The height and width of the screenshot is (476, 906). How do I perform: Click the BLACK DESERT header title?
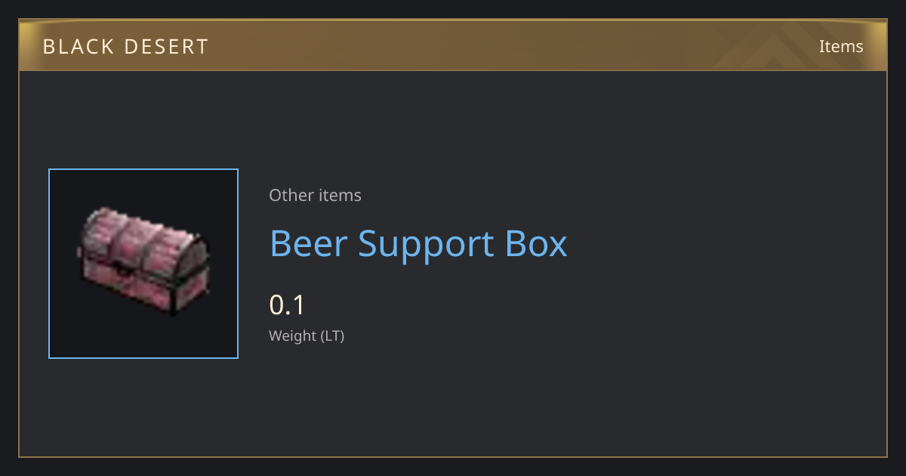(x=125, y=47)
